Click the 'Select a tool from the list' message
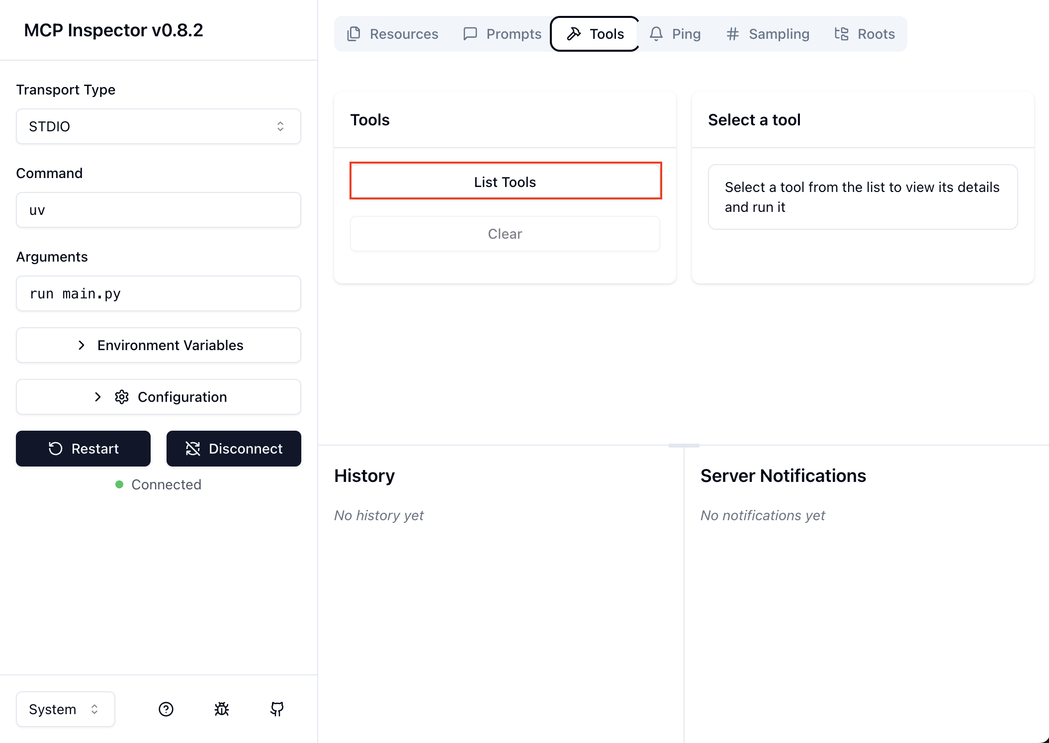Viewport: 1049px width, 743px height. (863, 197)
